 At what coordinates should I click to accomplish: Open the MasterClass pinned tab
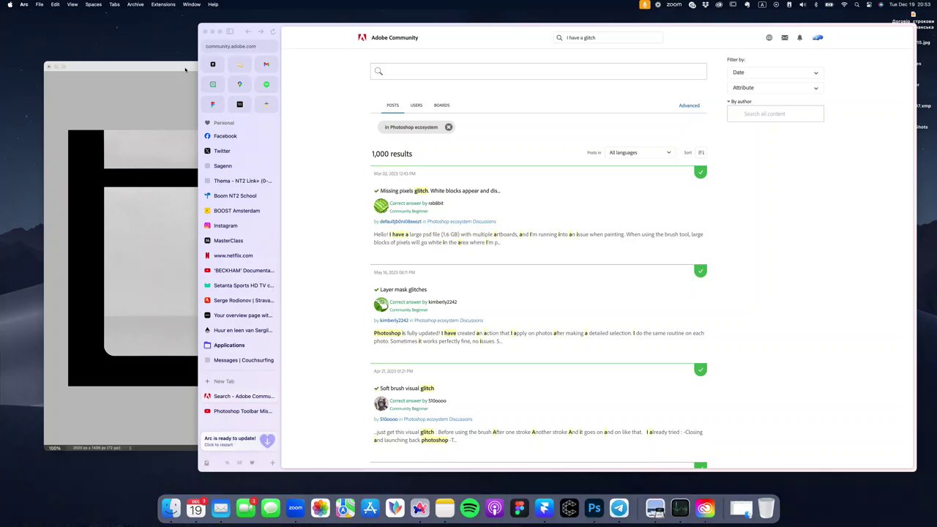click(239, 241)
